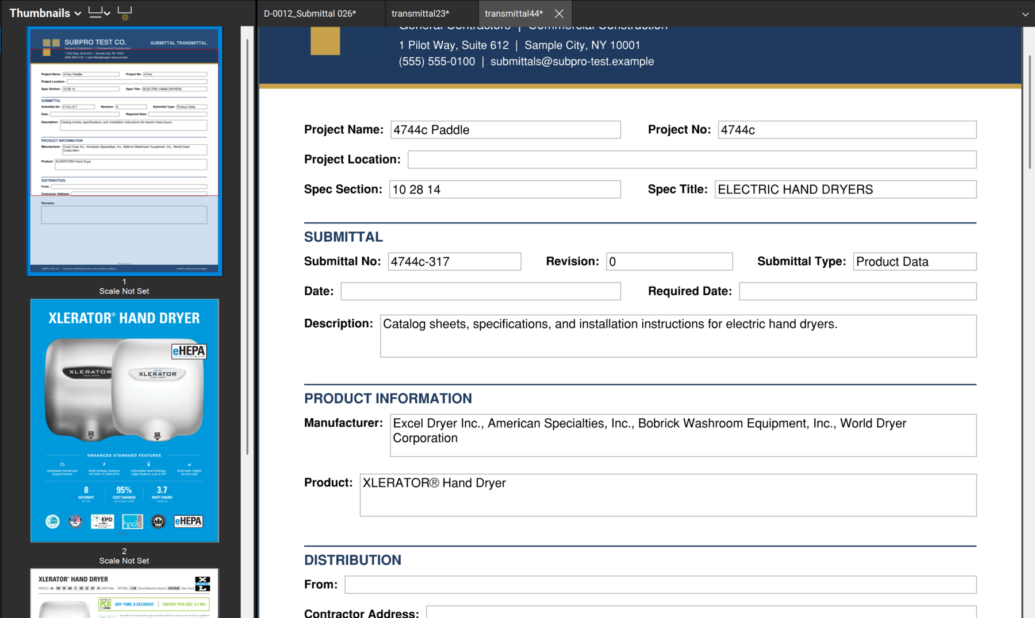Click the PRODUCT INFORMATION heading
The image size is (1035, 618).
point(388,399)
